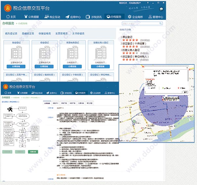Open 3.扣缴义务人登记 in rating list

tap(130, 50)
